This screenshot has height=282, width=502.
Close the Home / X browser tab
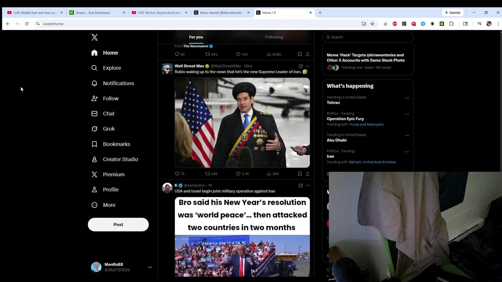(310, 13)
